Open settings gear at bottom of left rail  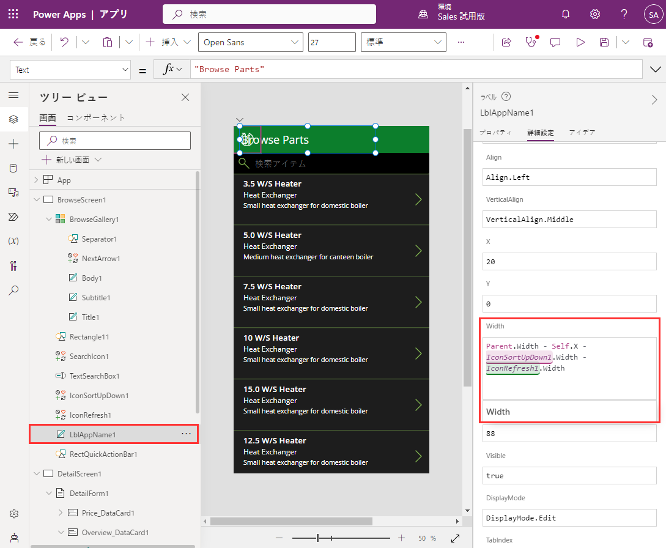(14, 514)
